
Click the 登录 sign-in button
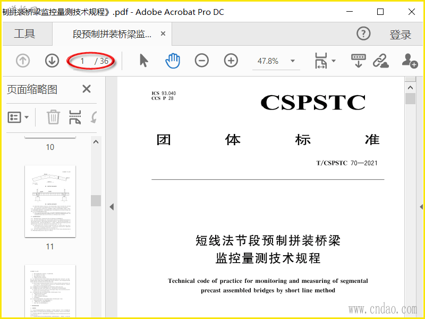click(x=401, y=35)
